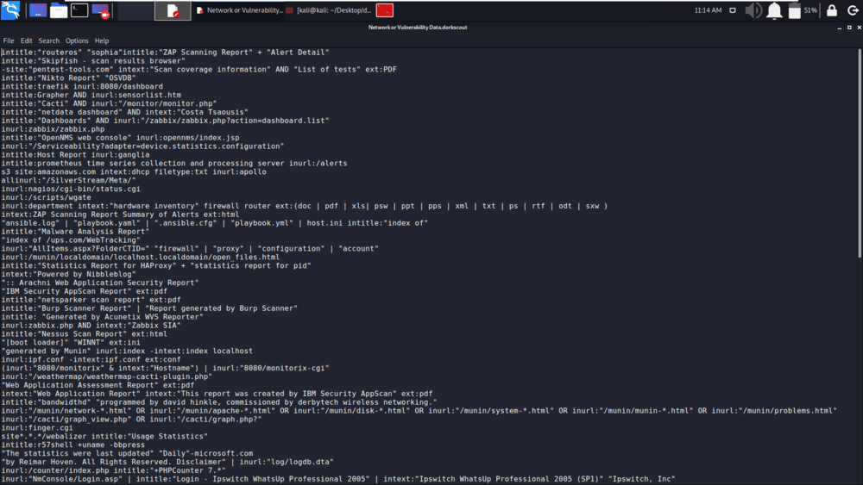The width and height of the screenshot is (863, 485).
Task: Open the screen recorder icon in panel
Action: click(100, 9)
